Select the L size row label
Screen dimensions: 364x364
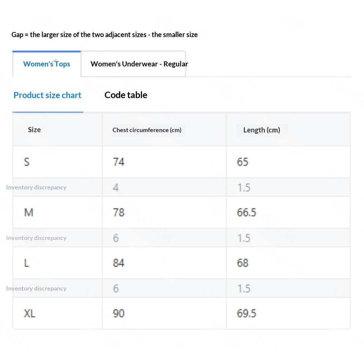(27, 263)
